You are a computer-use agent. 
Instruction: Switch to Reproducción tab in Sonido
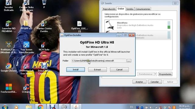pyautogui.click(x=109, y=9)
